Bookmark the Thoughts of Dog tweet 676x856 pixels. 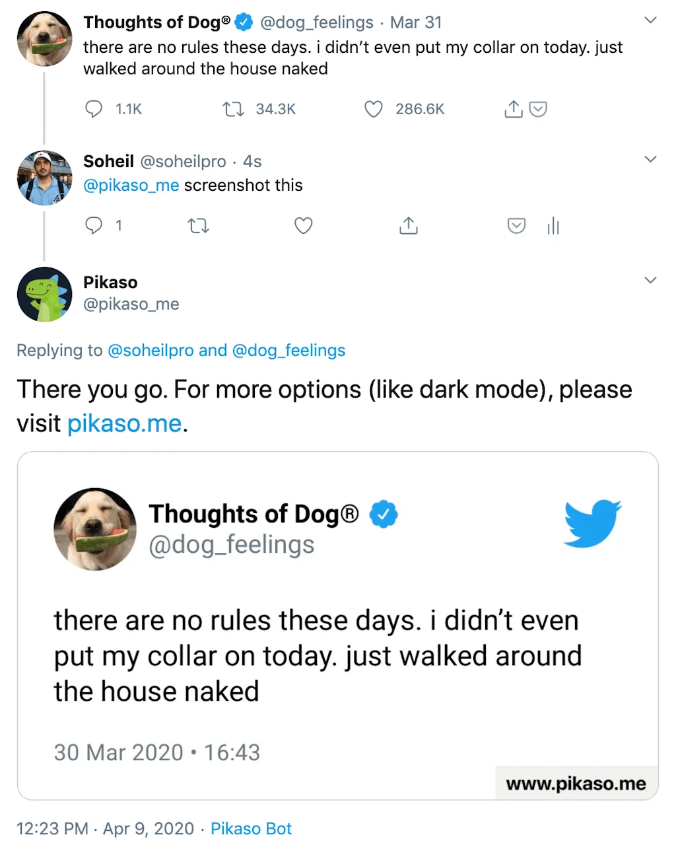[539, 108]
